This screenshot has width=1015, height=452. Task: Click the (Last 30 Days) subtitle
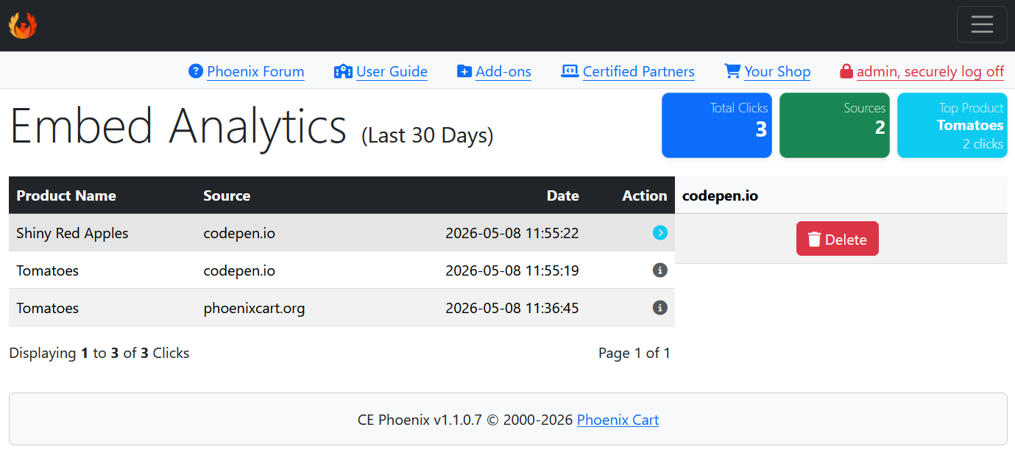[x=427, y=135]
